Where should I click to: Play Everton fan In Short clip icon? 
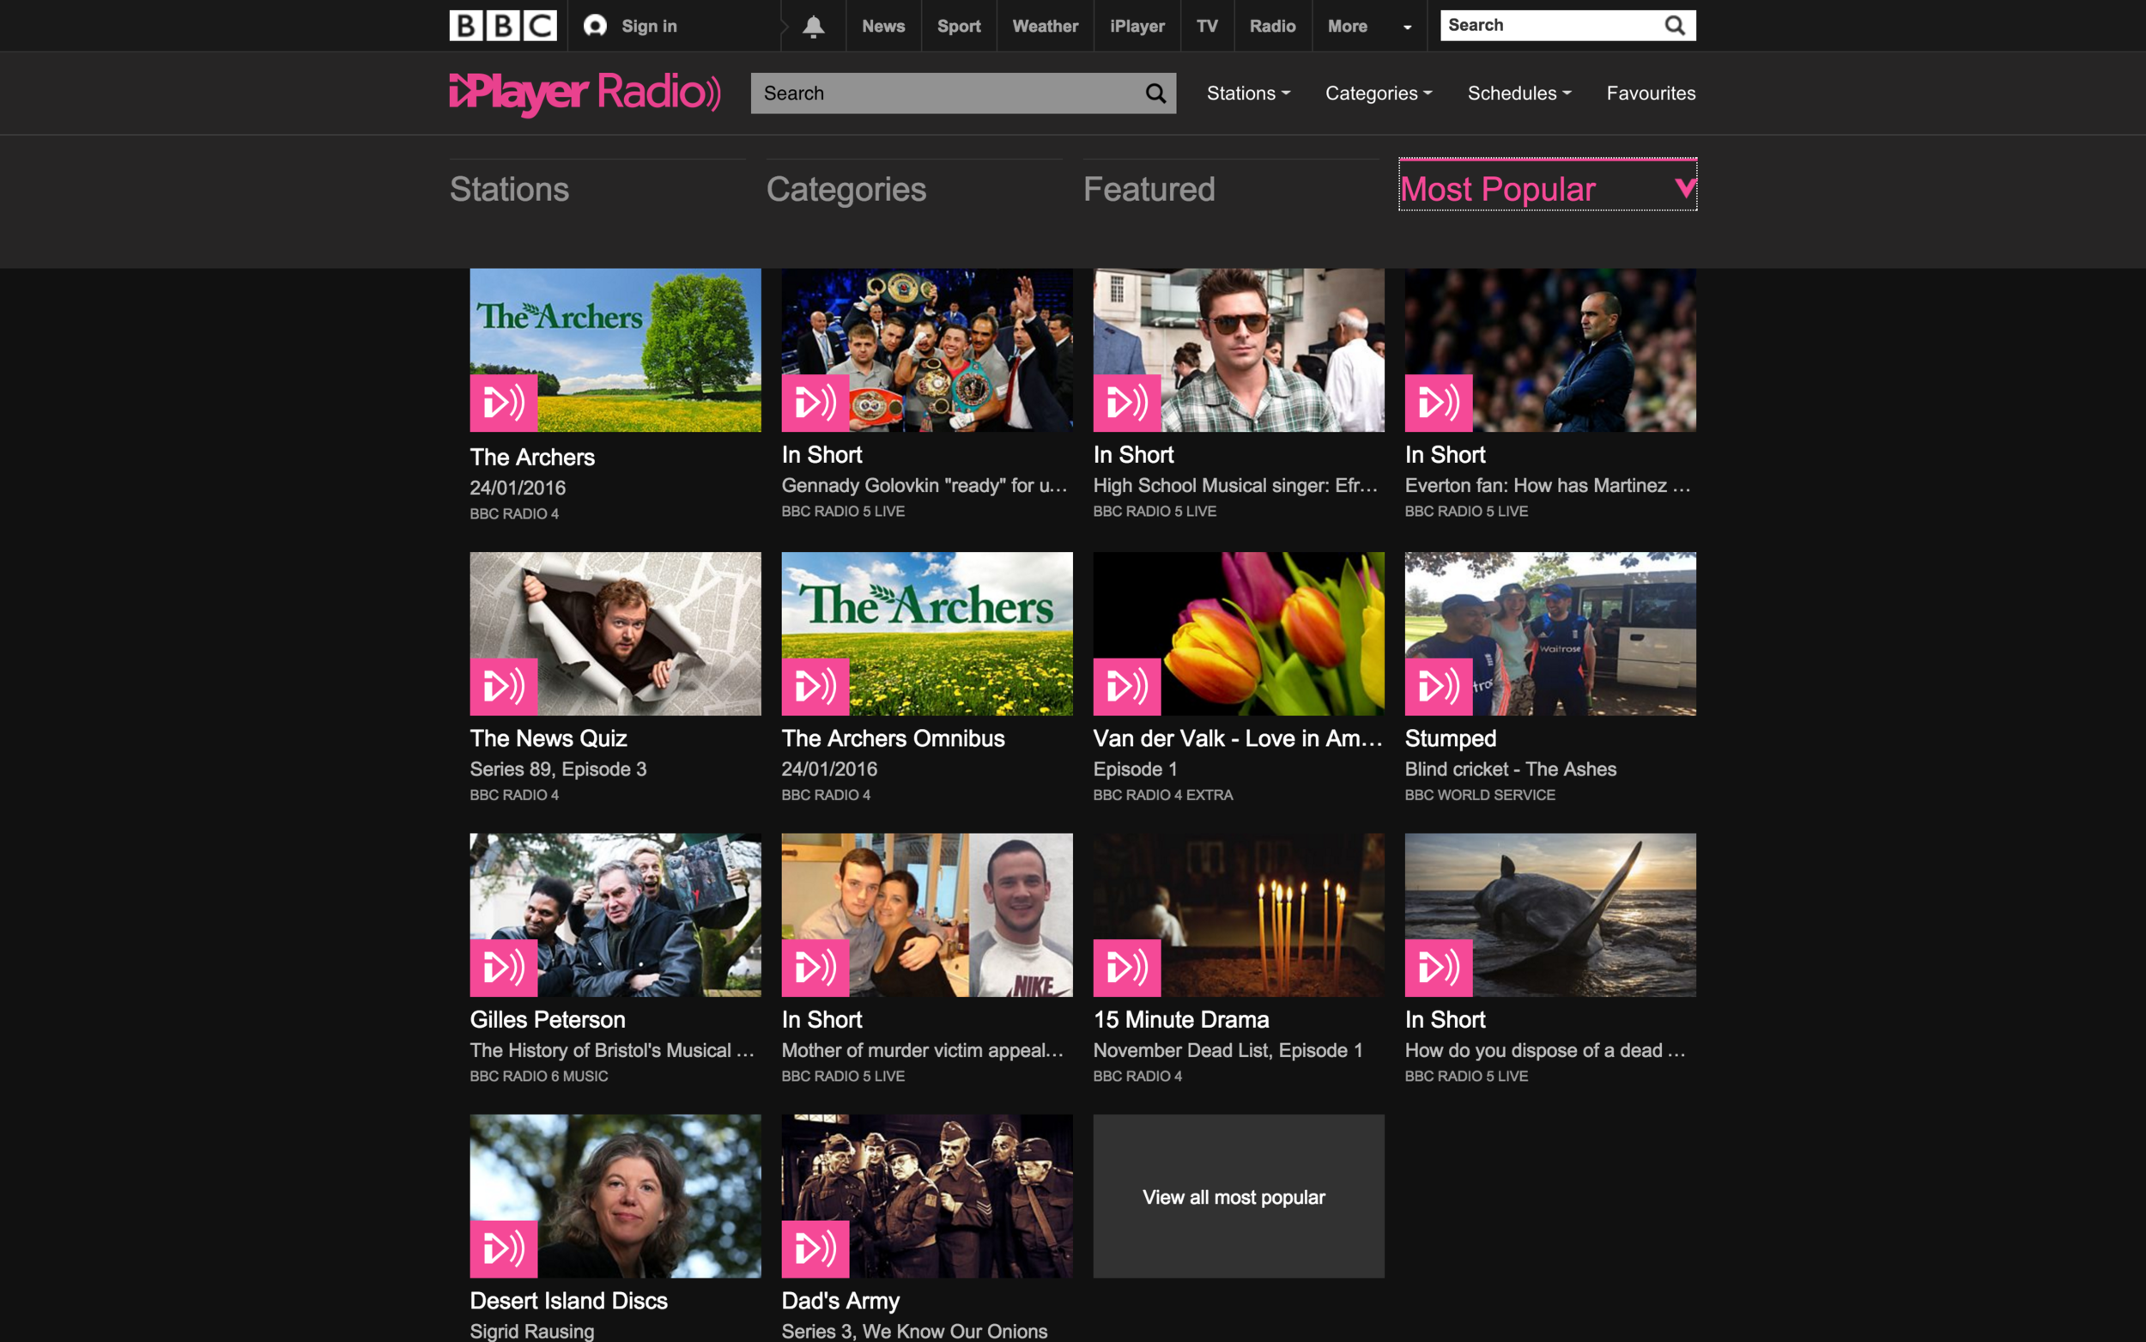click(1439, 403)
